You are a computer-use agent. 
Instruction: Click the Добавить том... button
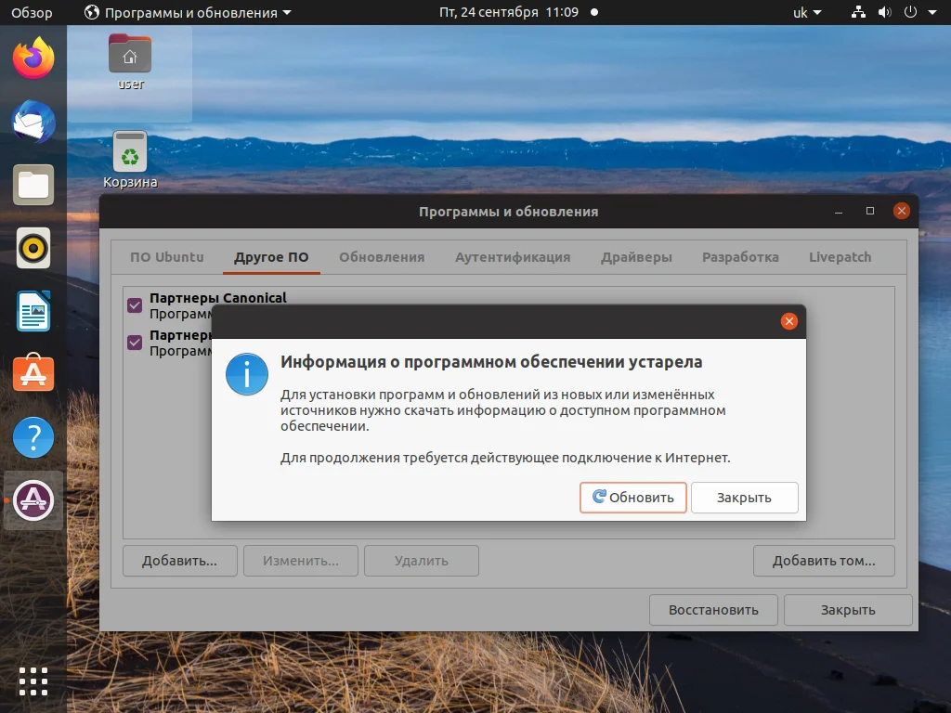(x=824, y=561)
